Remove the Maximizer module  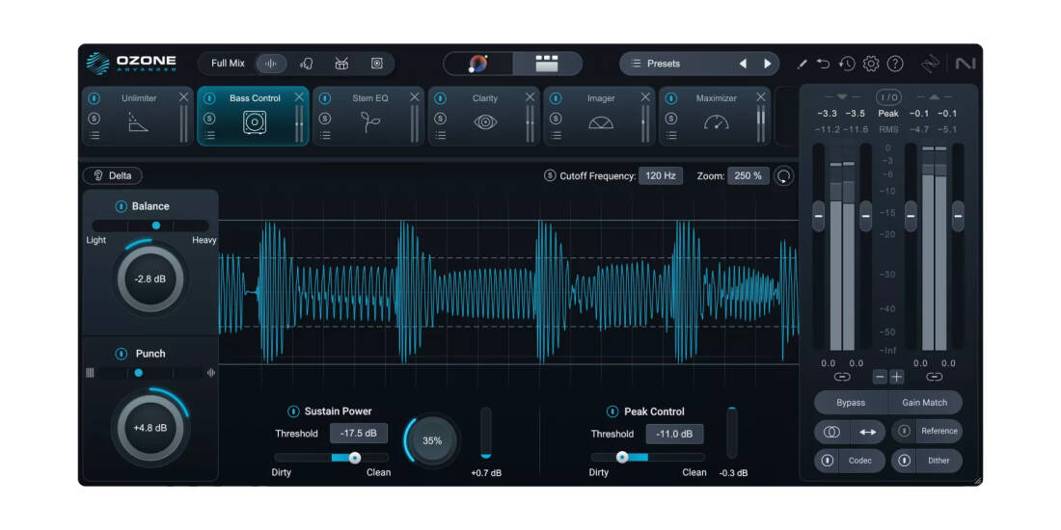click(761, 97)
